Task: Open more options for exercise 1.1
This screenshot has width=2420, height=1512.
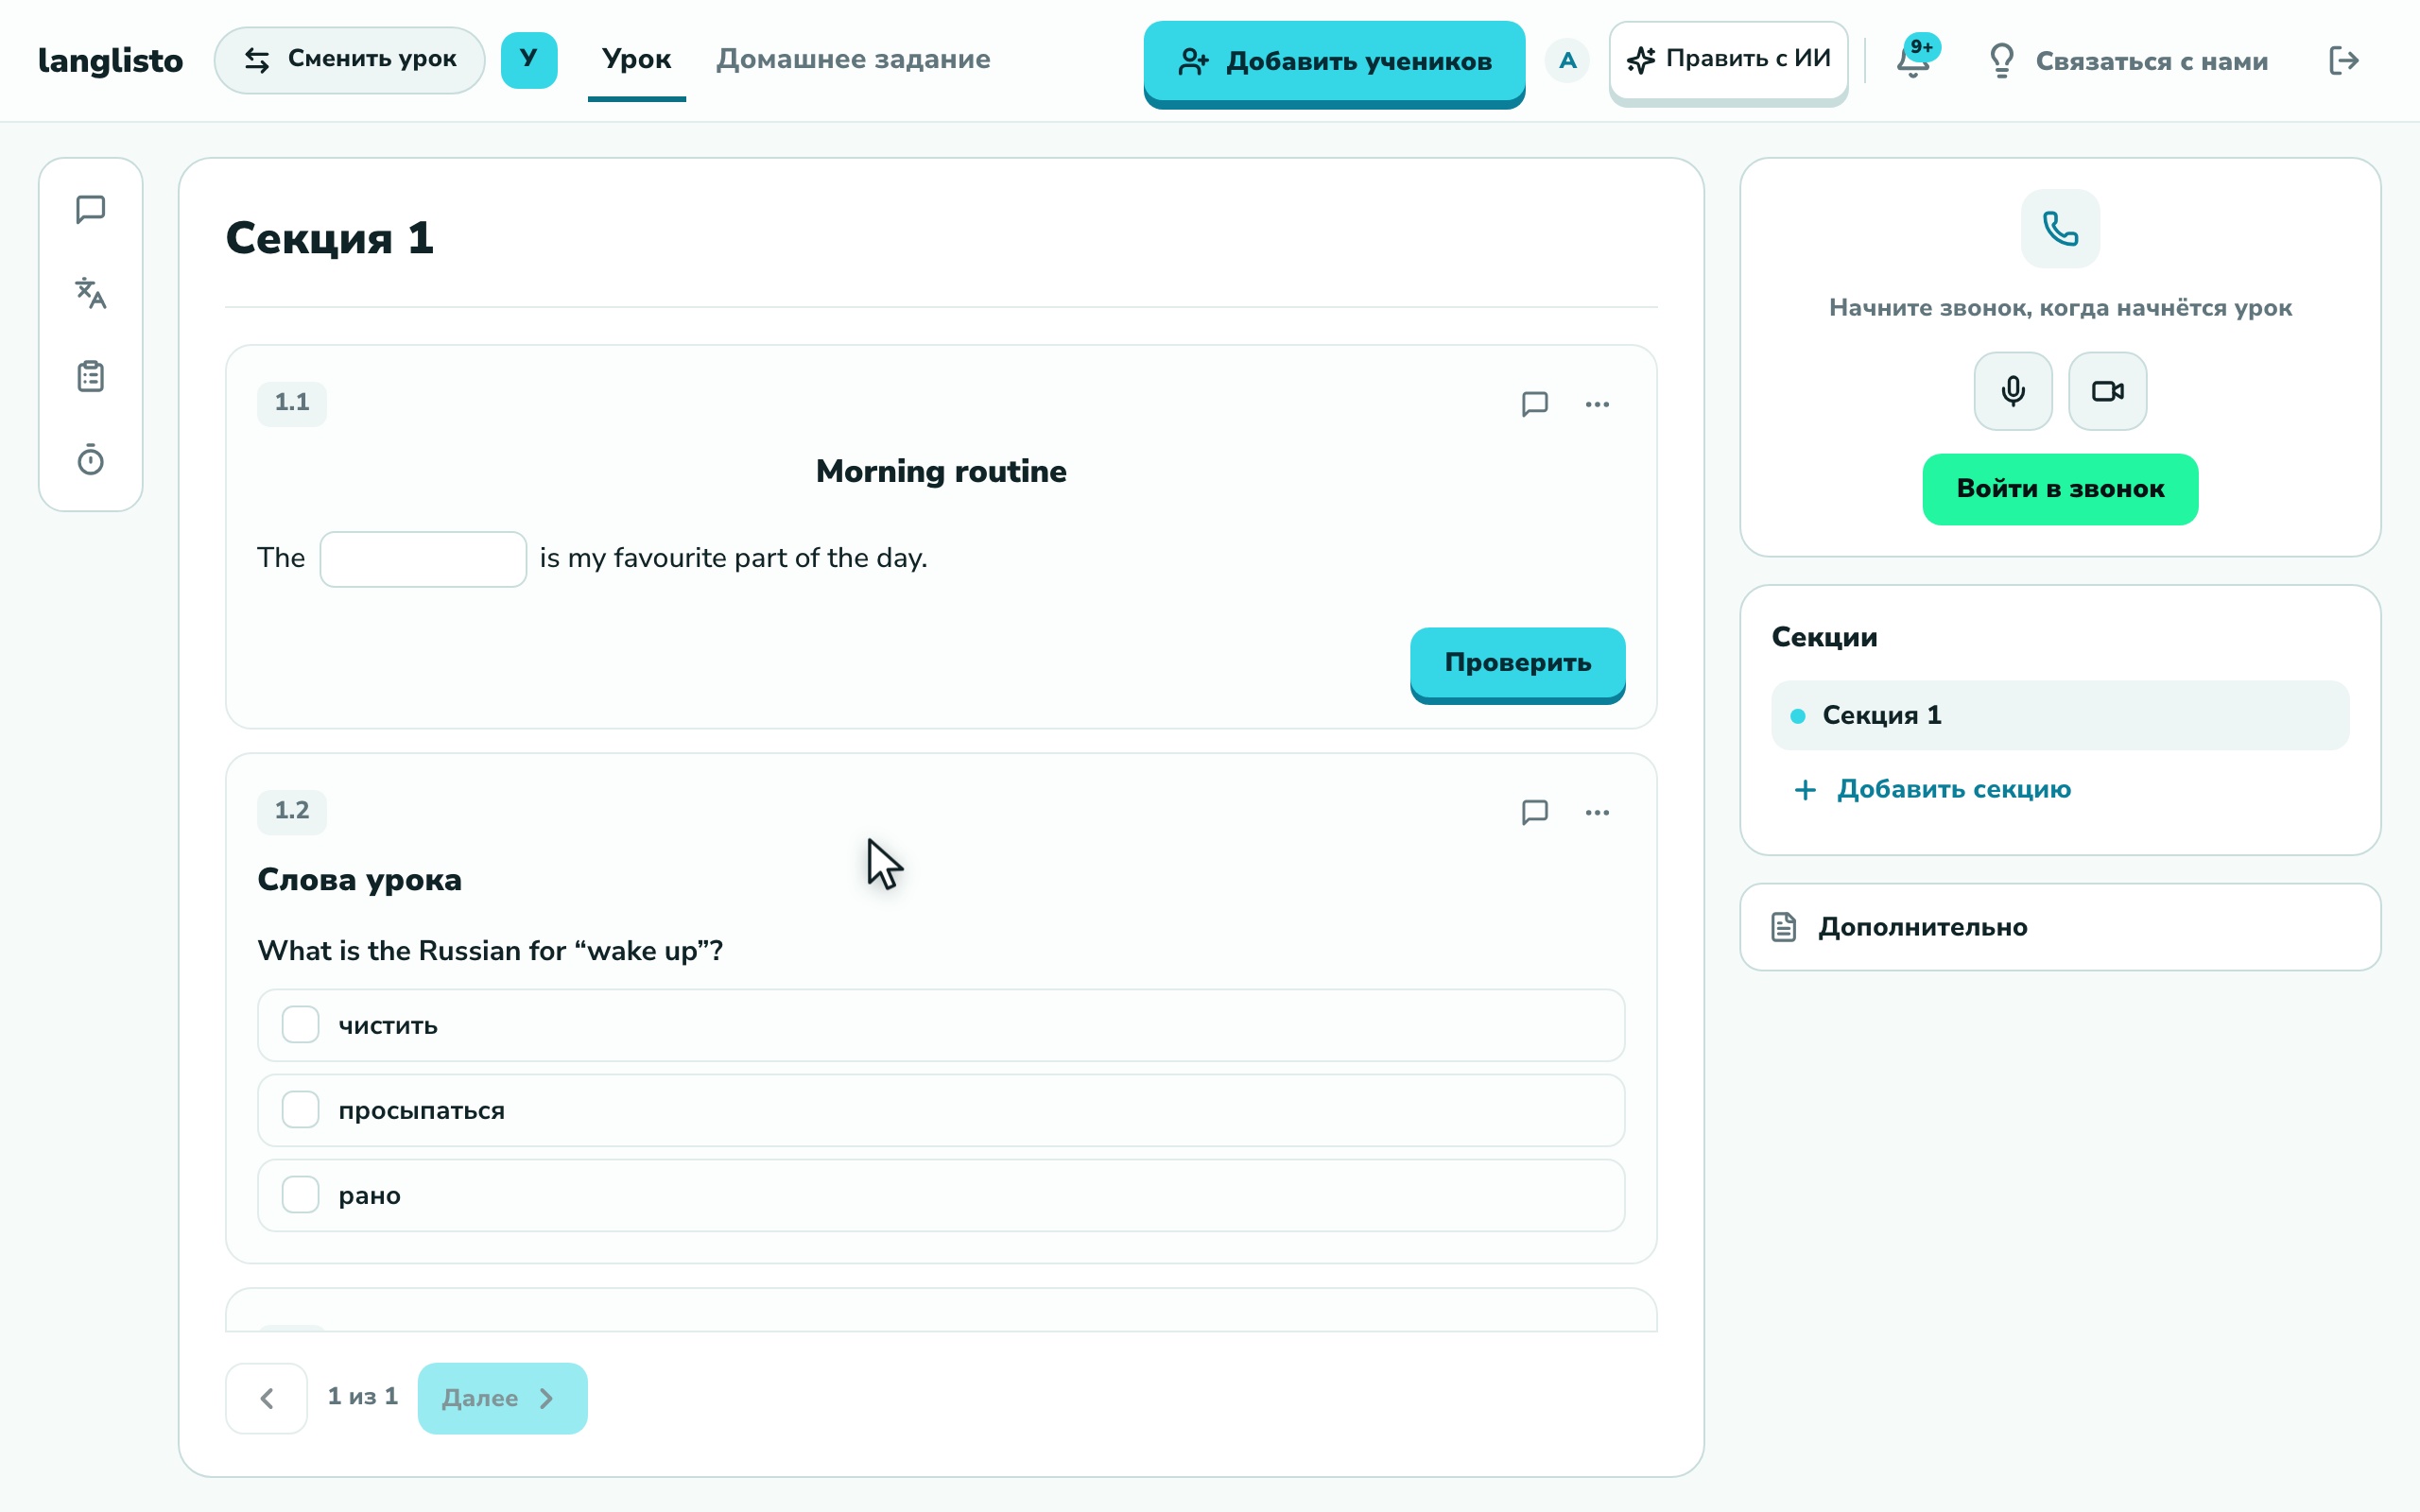Action: (x=1597, y=404)
